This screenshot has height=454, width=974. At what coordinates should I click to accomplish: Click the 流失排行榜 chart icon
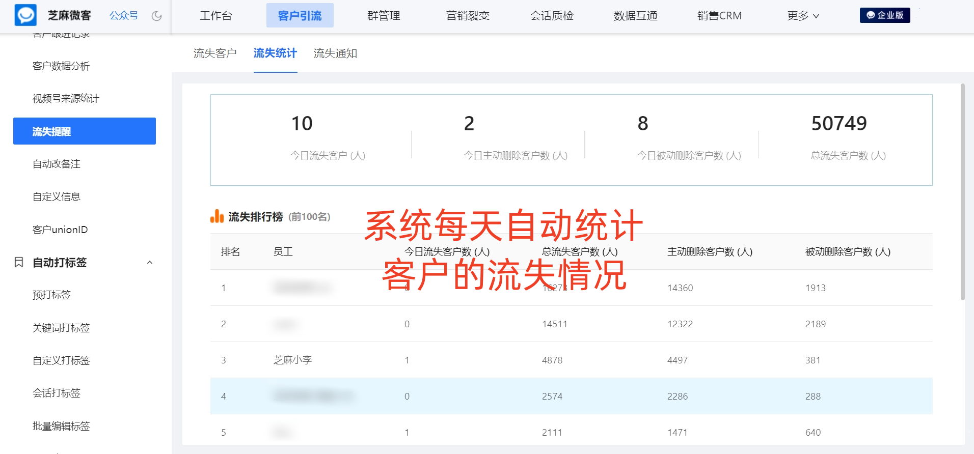click(217, 216)
